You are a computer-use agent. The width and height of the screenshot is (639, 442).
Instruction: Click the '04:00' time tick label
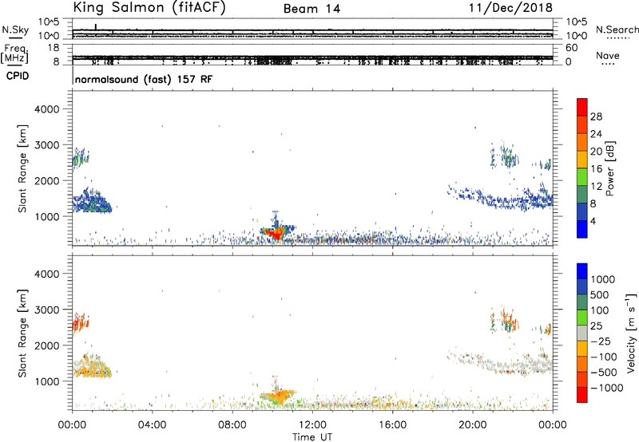tap(152, 425)
